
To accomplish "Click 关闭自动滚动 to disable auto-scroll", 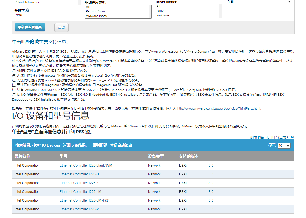I will pos(121,146).
